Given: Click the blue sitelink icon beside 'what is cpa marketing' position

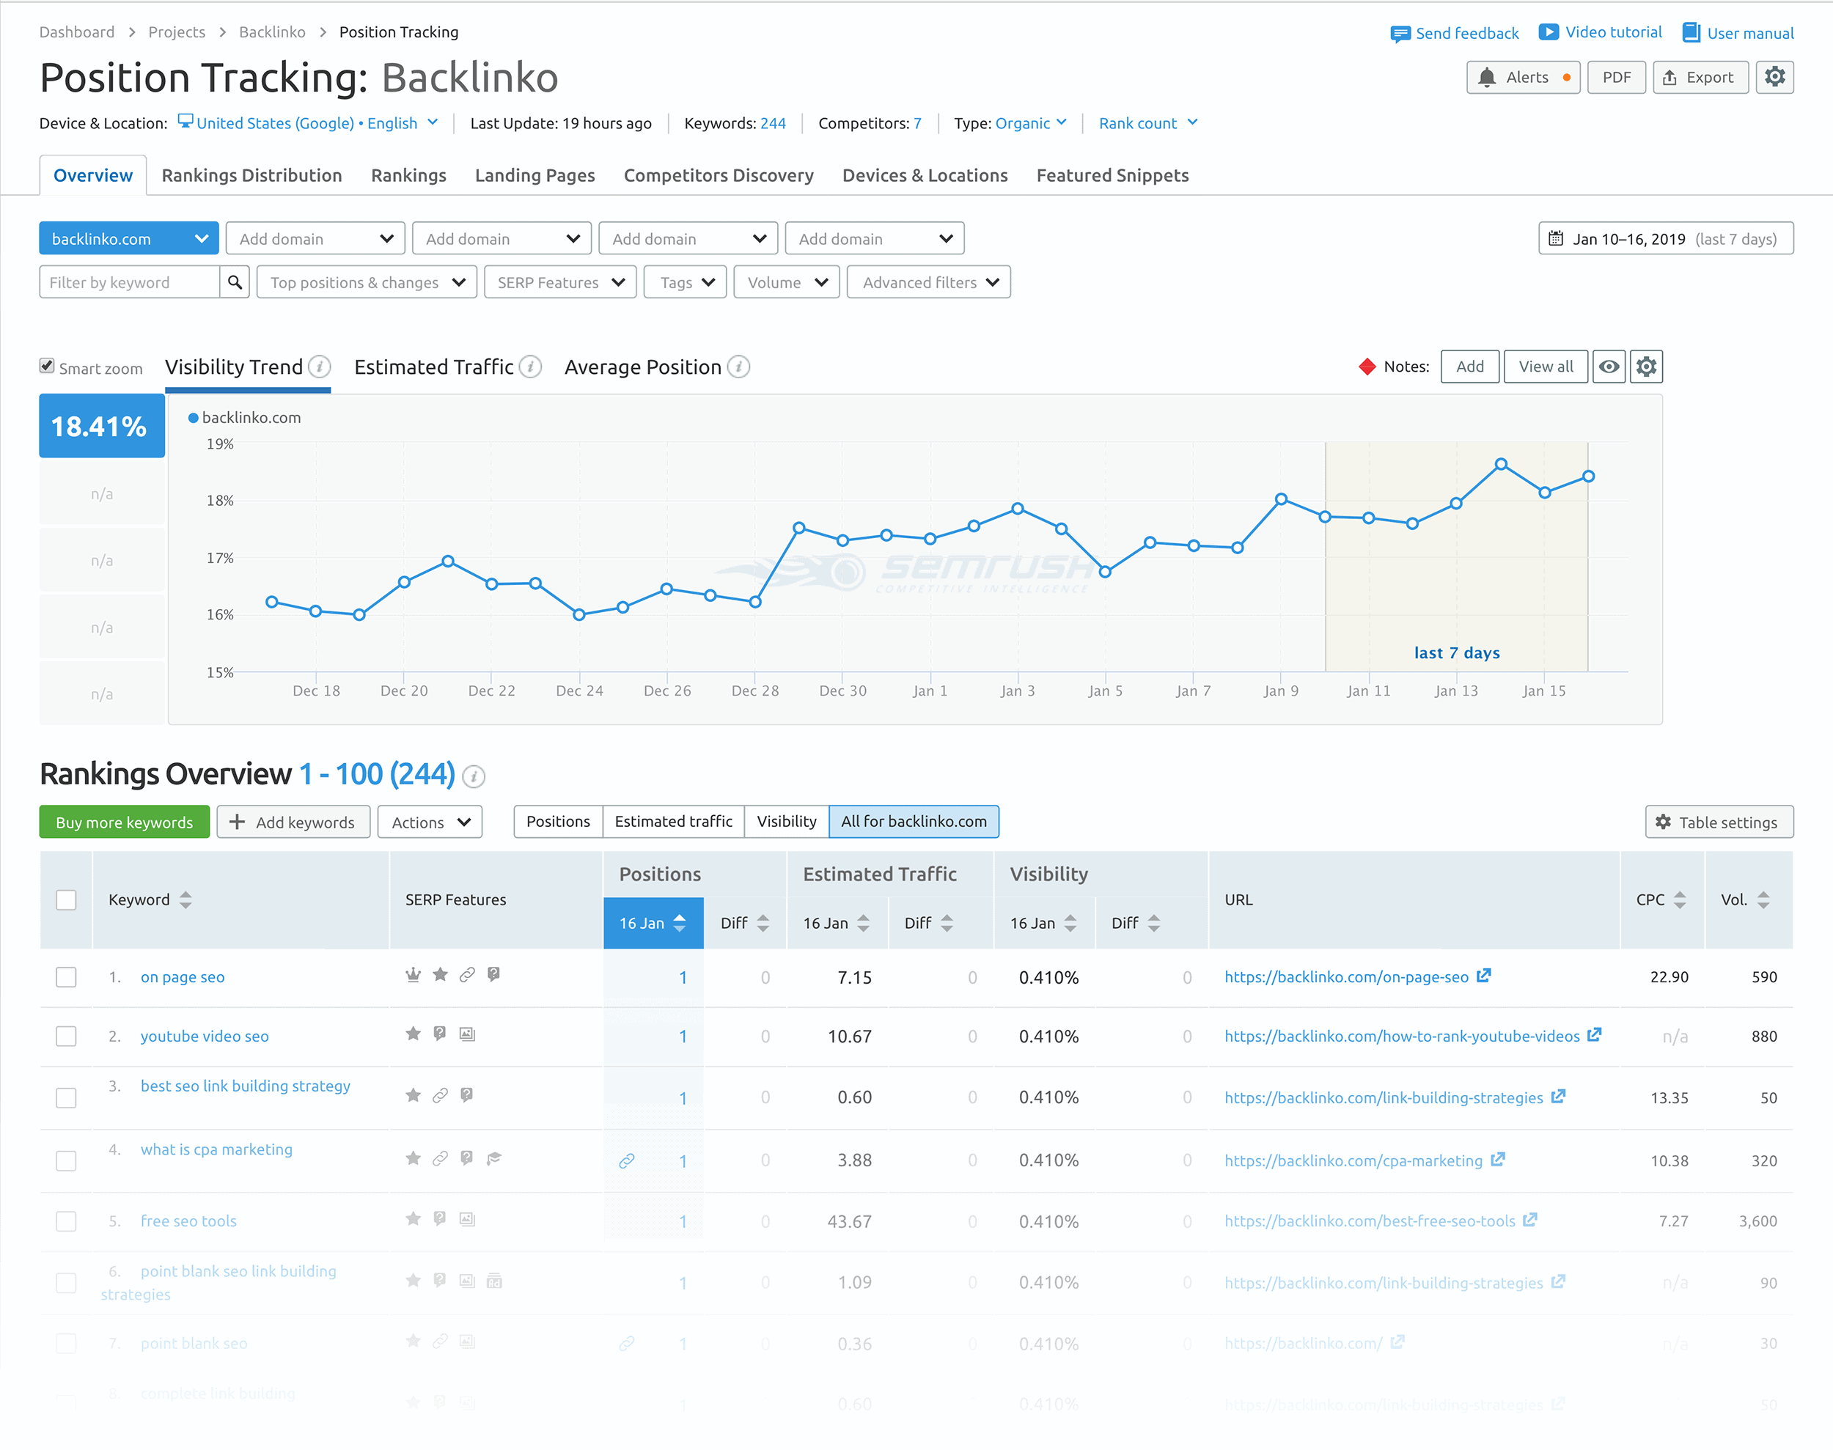Looking at the screenshot, I should click(628, 1160).
